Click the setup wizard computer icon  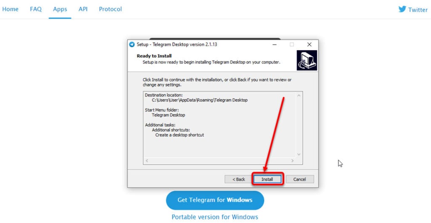[x=307, y=61]
